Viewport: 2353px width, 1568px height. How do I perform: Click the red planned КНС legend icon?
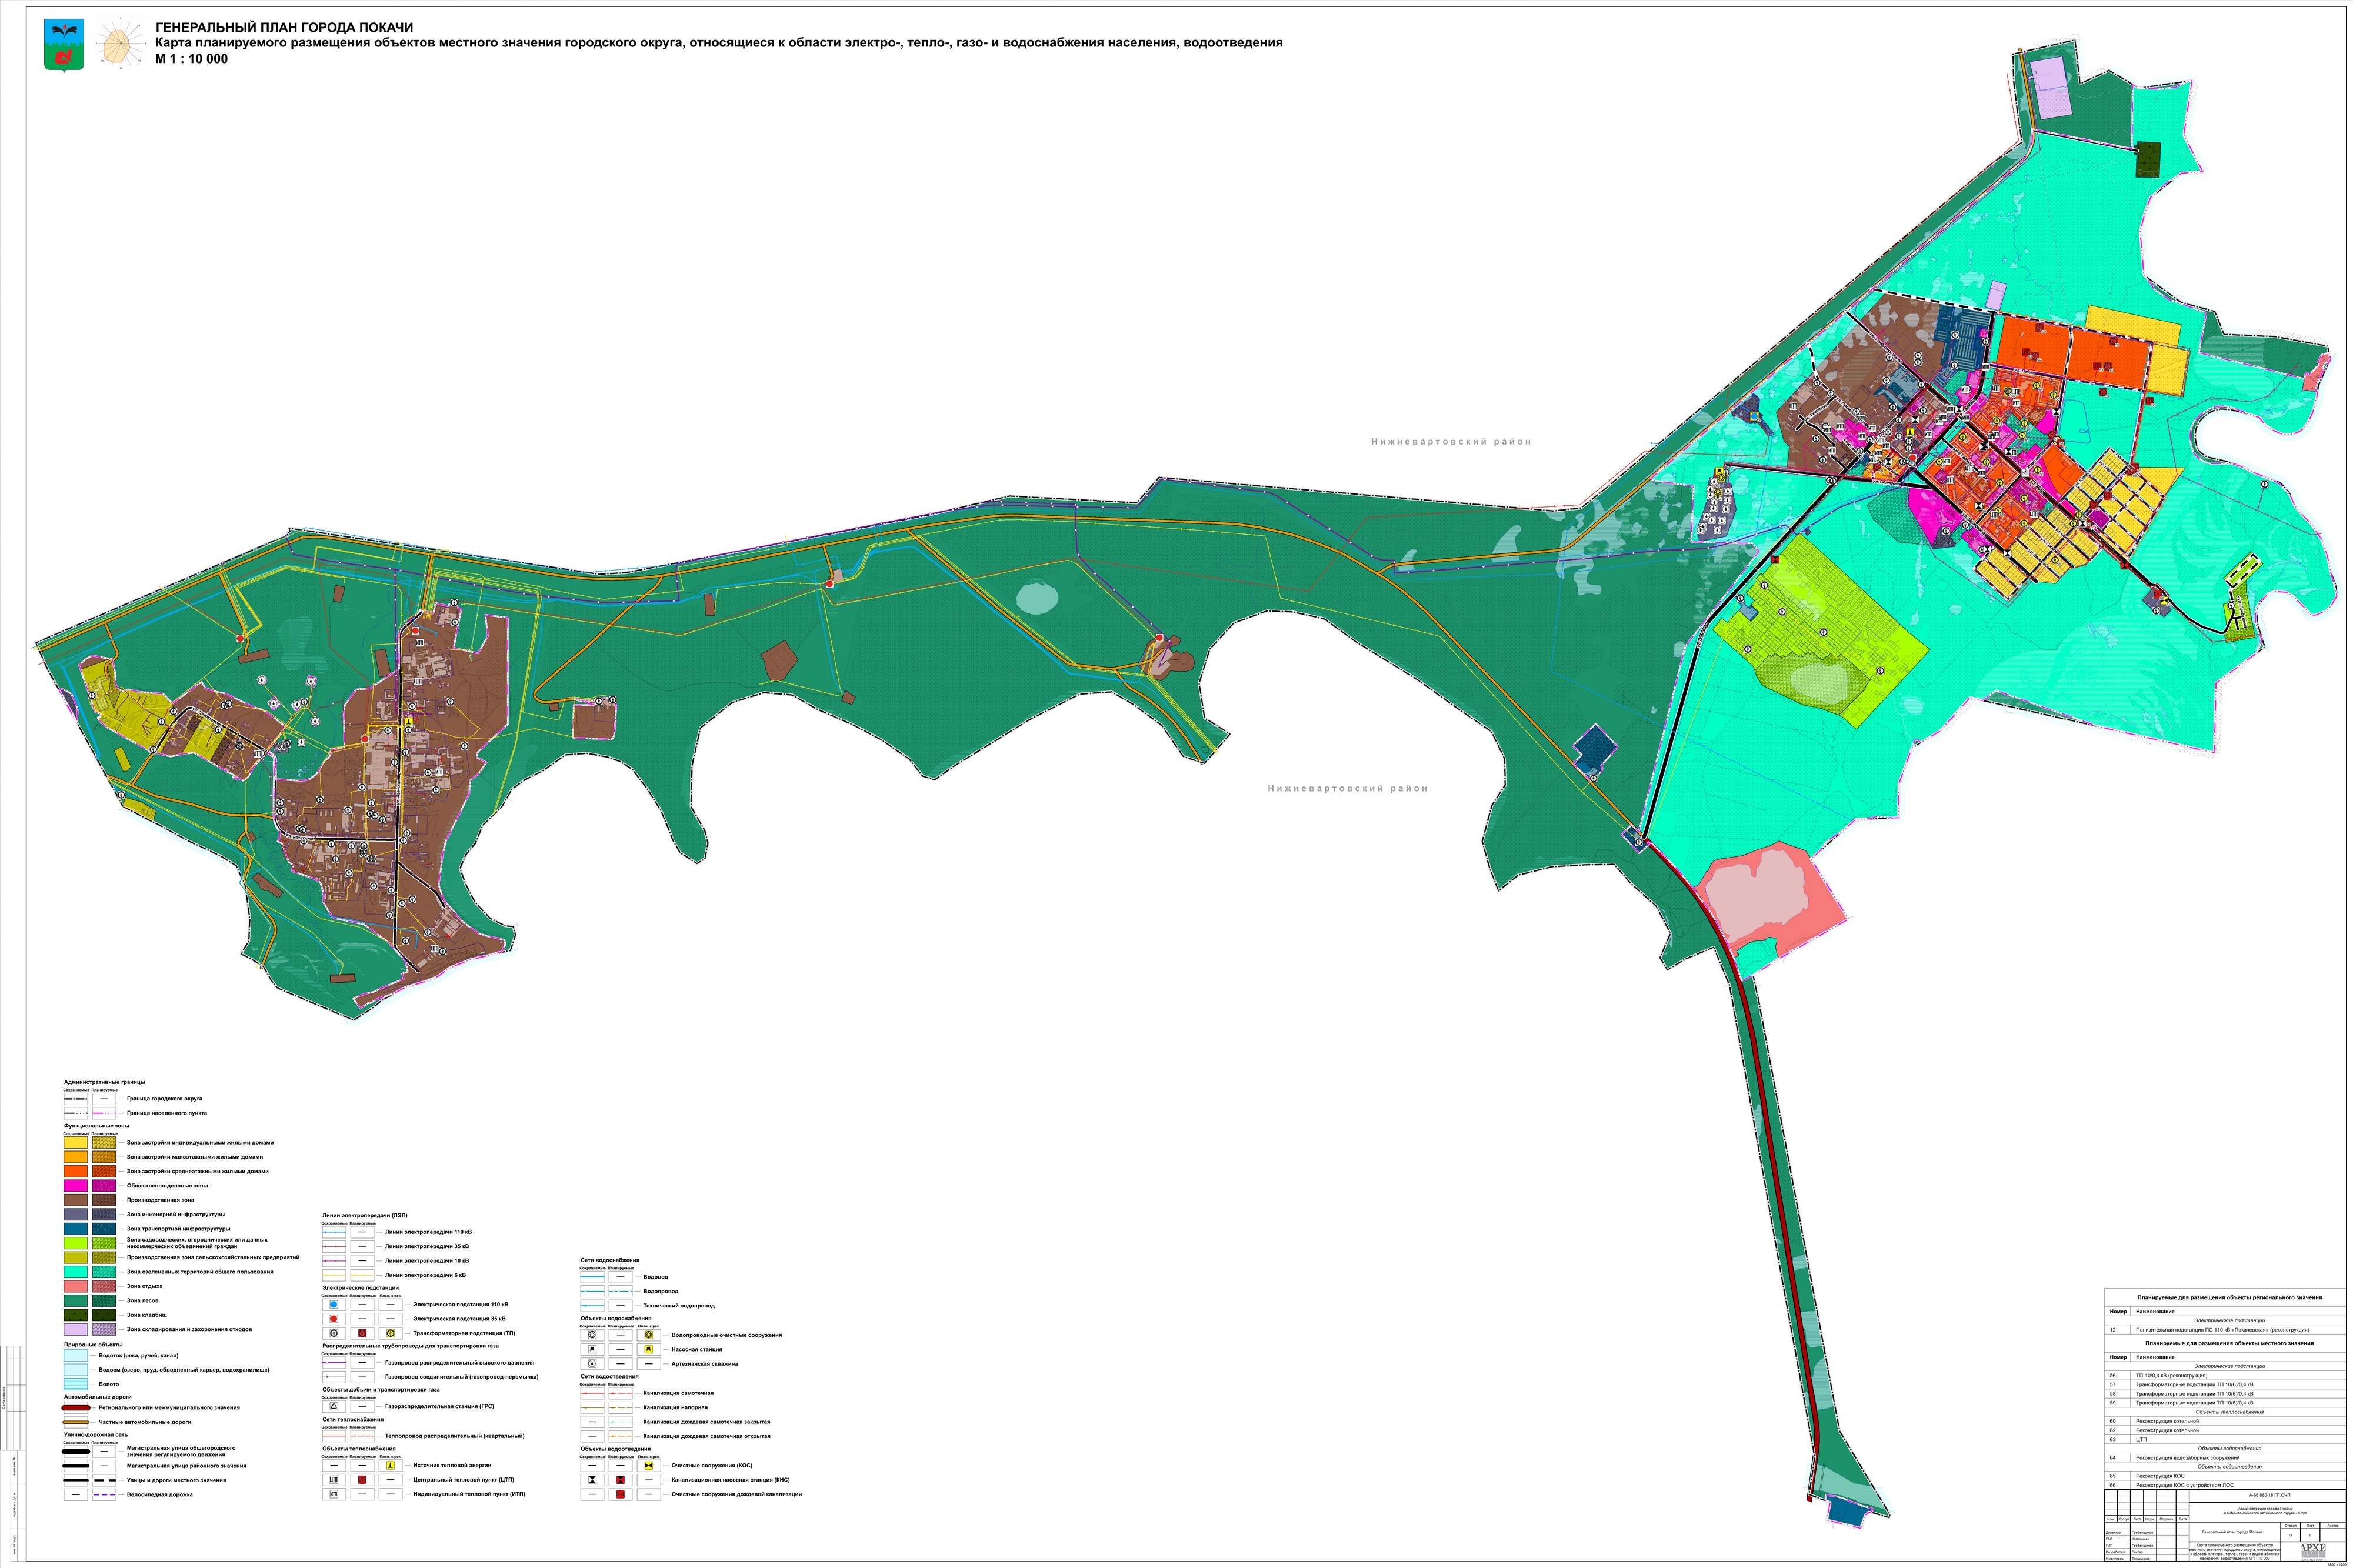620,1480
